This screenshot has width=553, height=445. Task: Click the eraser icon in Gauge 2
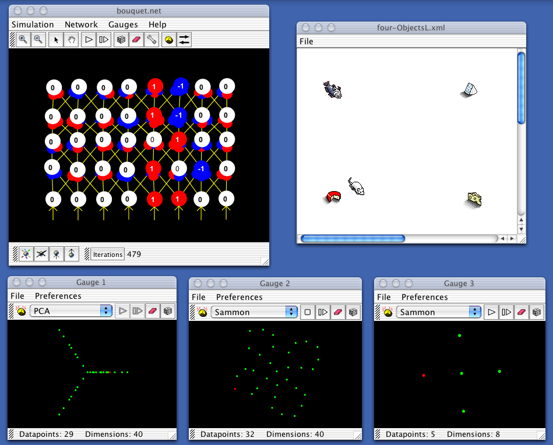pos(337,312)
